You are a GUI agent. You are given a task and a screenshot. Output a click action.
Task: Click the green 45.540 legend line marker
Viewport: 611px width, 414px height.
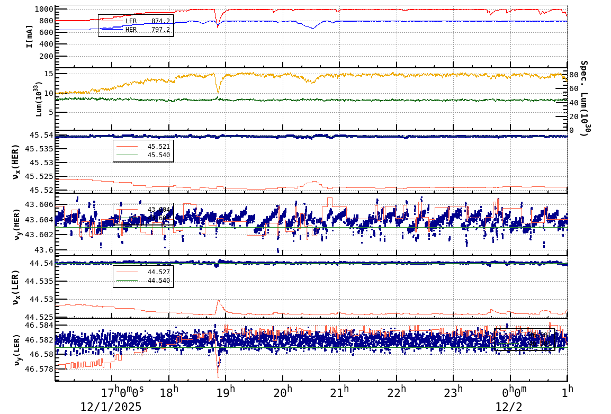(x=127, y=154)
